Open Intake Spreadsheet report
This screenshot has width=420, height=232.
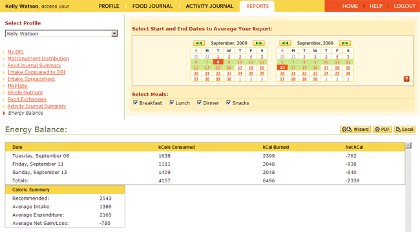32,79
